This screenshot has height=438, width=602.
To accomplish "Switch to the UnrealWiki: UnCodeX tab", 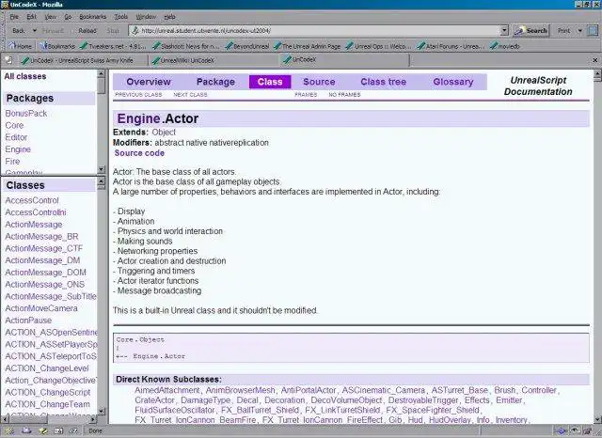I will 214,60.
